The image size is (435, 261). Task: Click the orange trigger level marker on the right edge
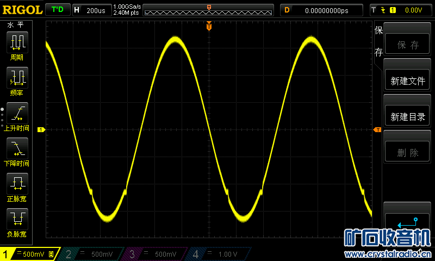377,129
